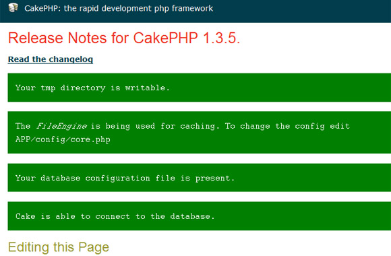Select 'Your tmp directory is writable.' message
The width and height of the screenshot is (391, 256).
click(x=200, y=88)
